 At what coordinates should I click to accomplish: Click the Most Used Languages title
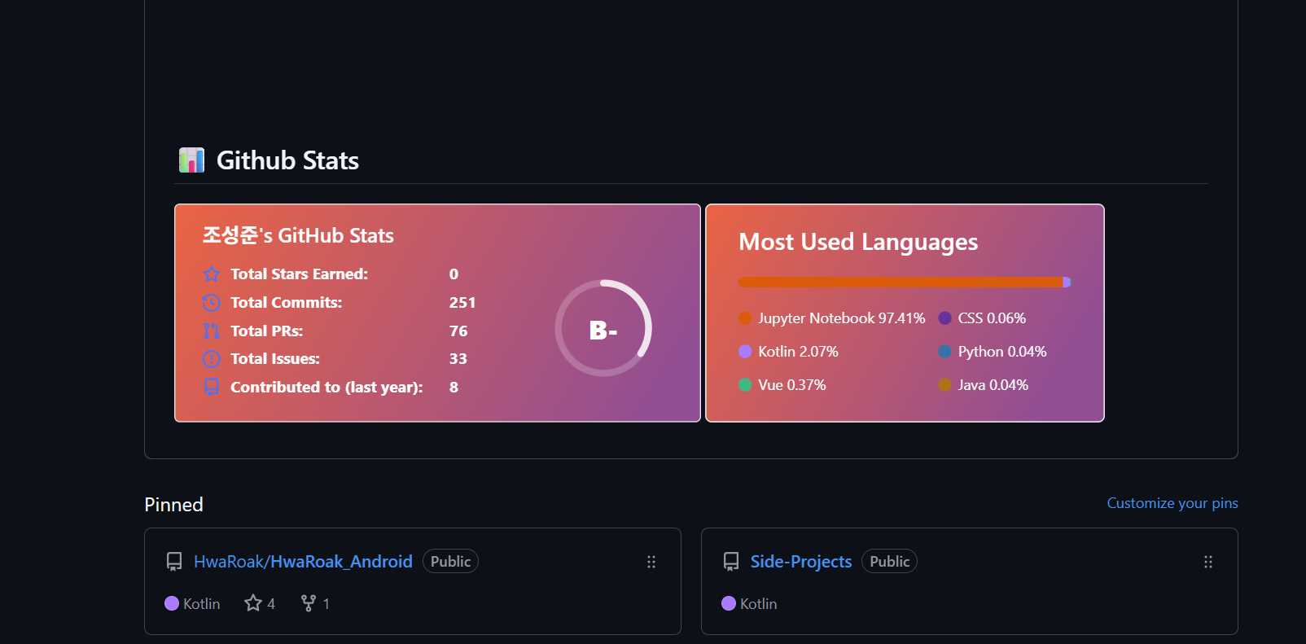point(858,242)
